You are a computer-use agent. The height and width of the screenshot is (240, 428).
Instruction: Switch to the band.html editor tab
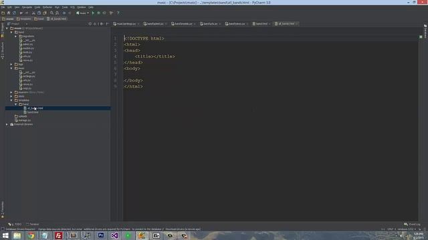click(x=261, y=24)
